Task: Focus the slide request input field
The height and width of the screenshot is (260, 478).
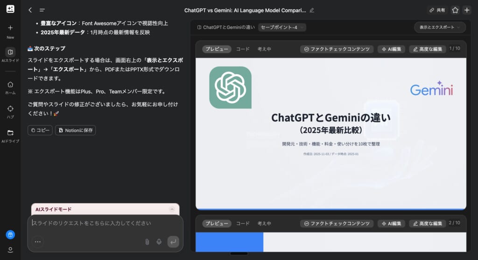Action: pos(105,223)
